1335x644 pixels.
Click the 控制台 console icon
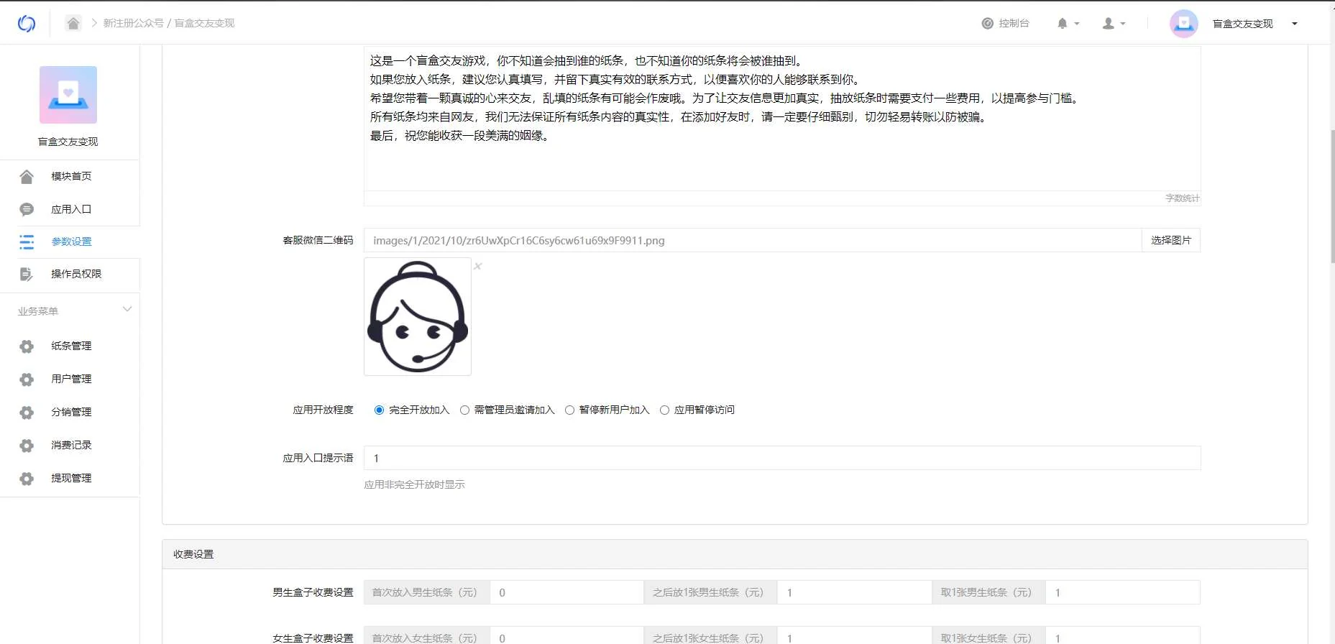[x=987, y=24]
